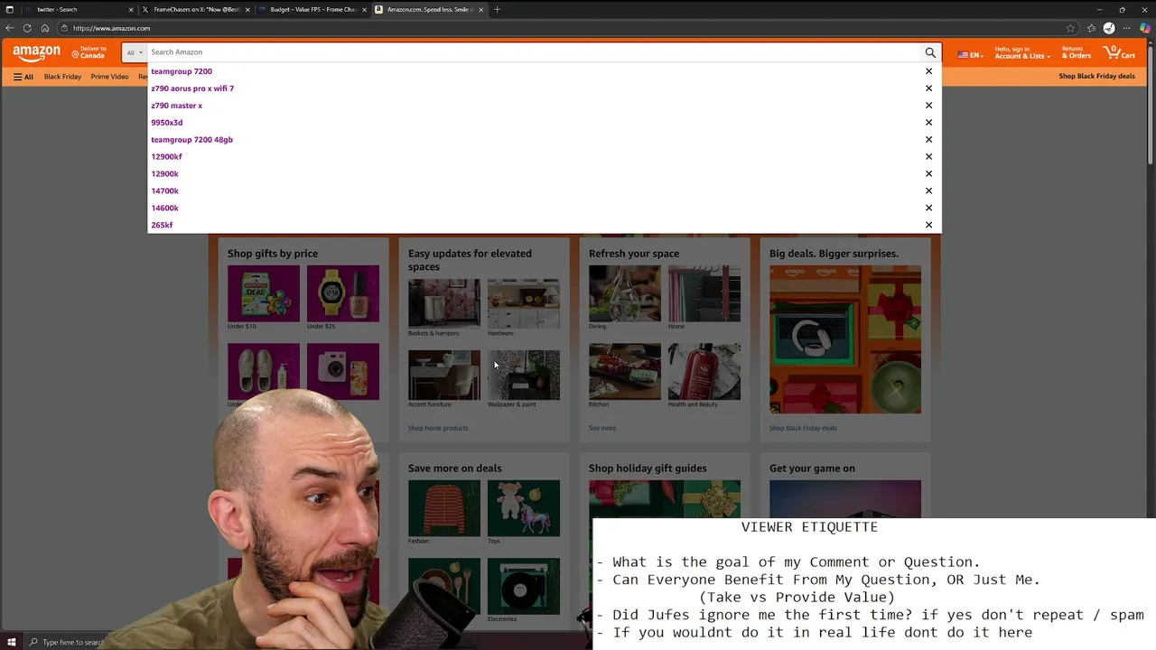1156x650 pixels.
Task: Select the 'teamgroup 7200' search suggestion
Action: pos(182,71)
